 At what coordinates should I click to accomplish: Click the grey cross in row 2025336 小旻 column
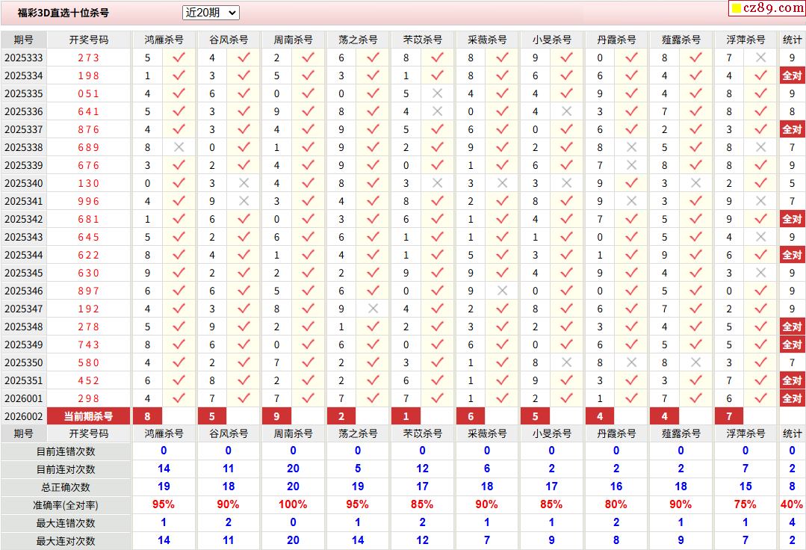point(566,111)
